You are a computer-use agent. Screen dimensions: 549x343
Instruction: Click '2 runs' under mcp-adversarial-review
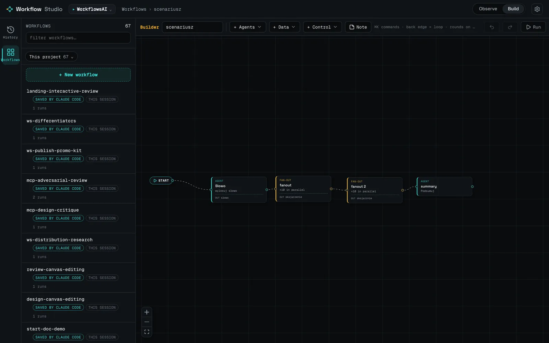[x=39, y=198]
